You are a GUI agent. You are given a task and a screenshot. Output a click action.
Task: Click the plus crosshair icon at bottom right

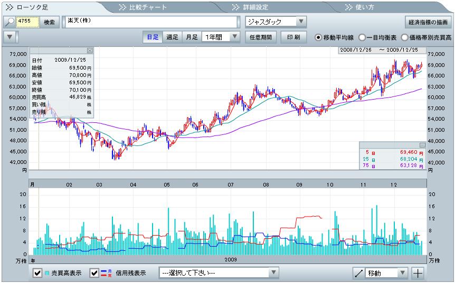pos(418,273)
